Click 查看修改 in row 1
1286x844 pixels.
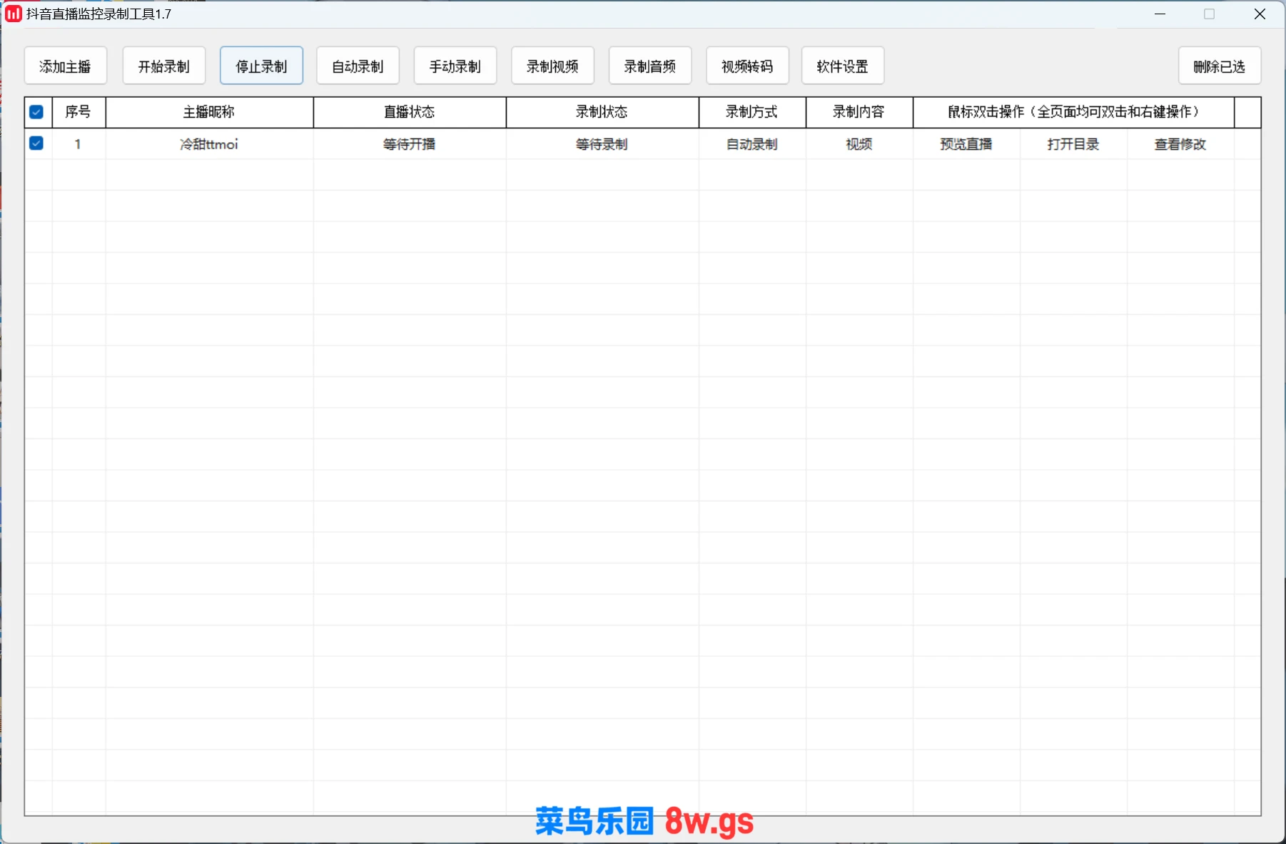pyautogui.click(x=1180, y=144)
